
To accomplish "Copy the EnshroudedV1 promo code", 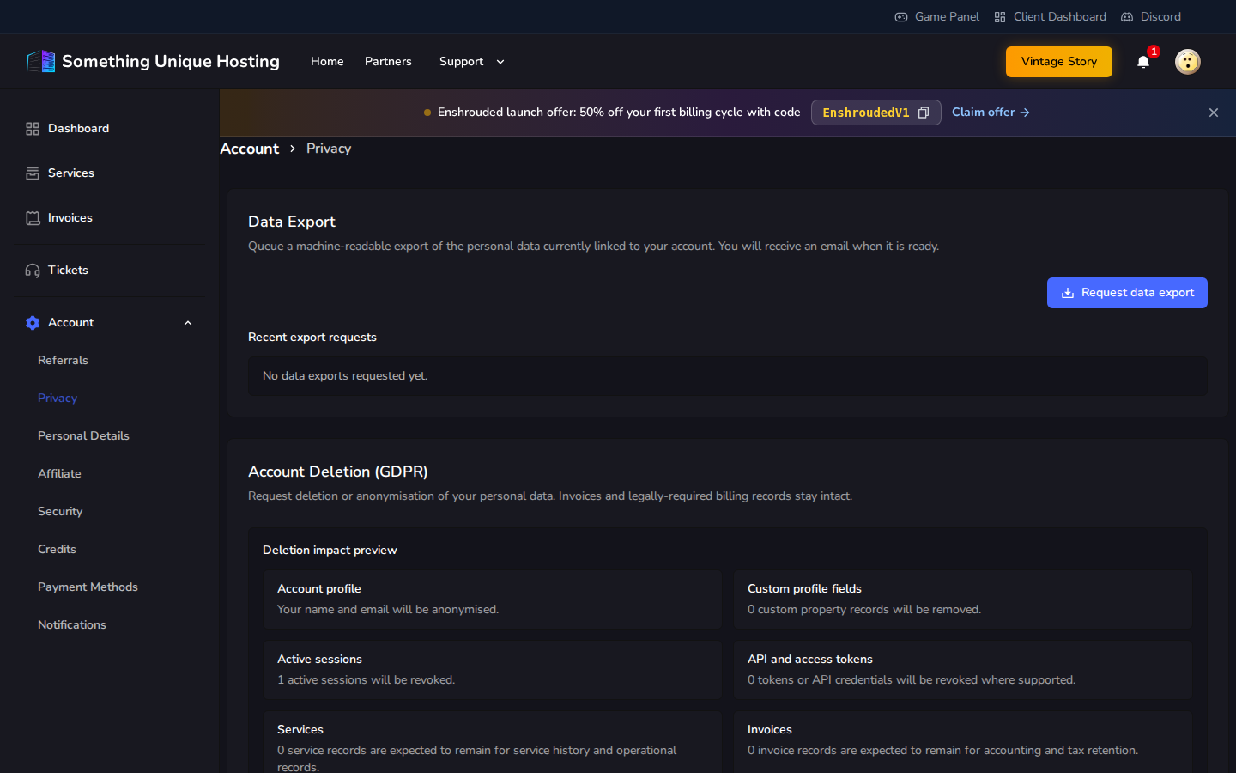I will click(x=924, y=113).
